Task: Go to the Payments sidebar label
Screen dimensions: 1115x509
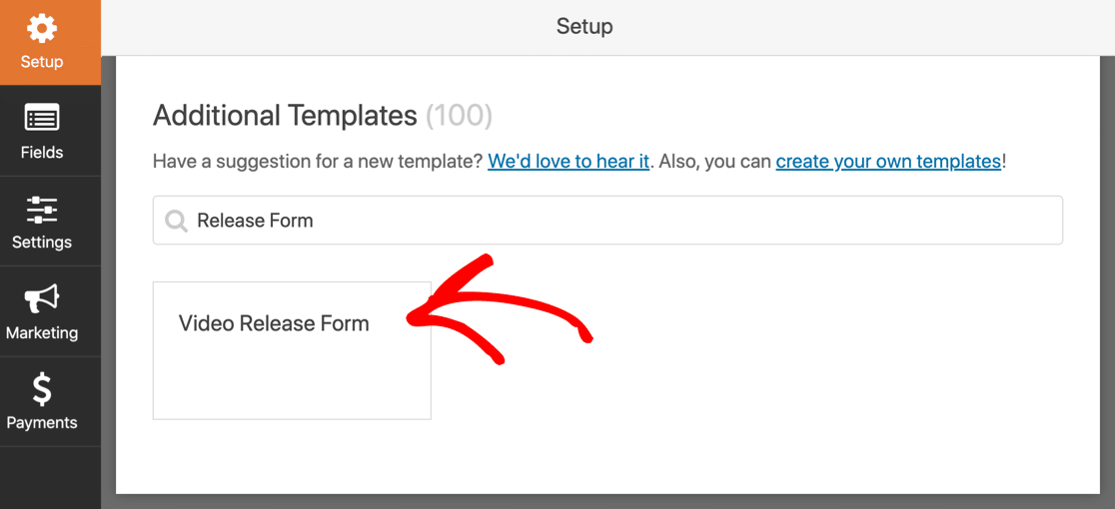Action: pyautogui.click(x=42, y=422)
